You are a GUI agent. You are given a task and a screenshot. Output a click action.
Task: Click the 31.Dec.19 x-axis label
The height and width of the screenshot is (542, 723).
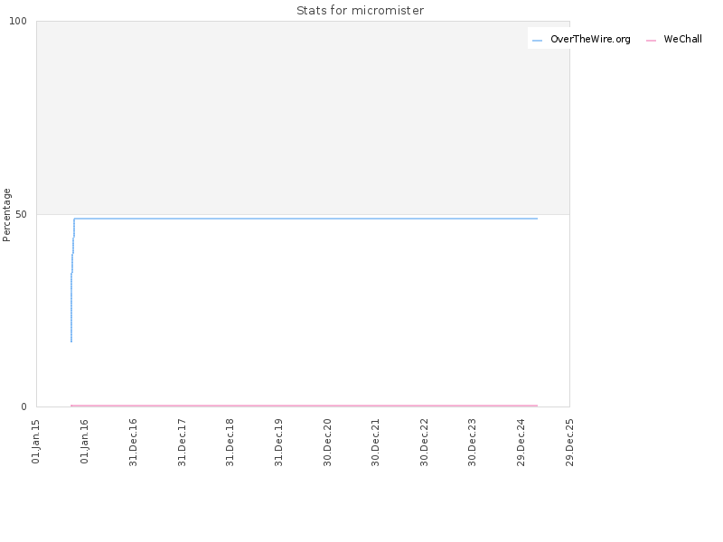pyautogui.click(x=278, y=442)
